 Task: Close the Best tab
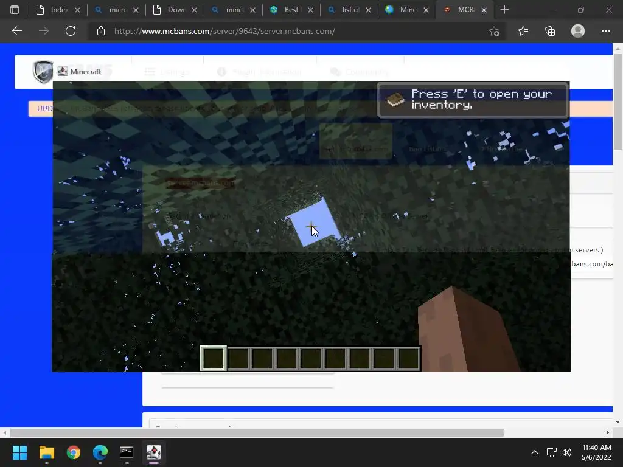(311, 10)
